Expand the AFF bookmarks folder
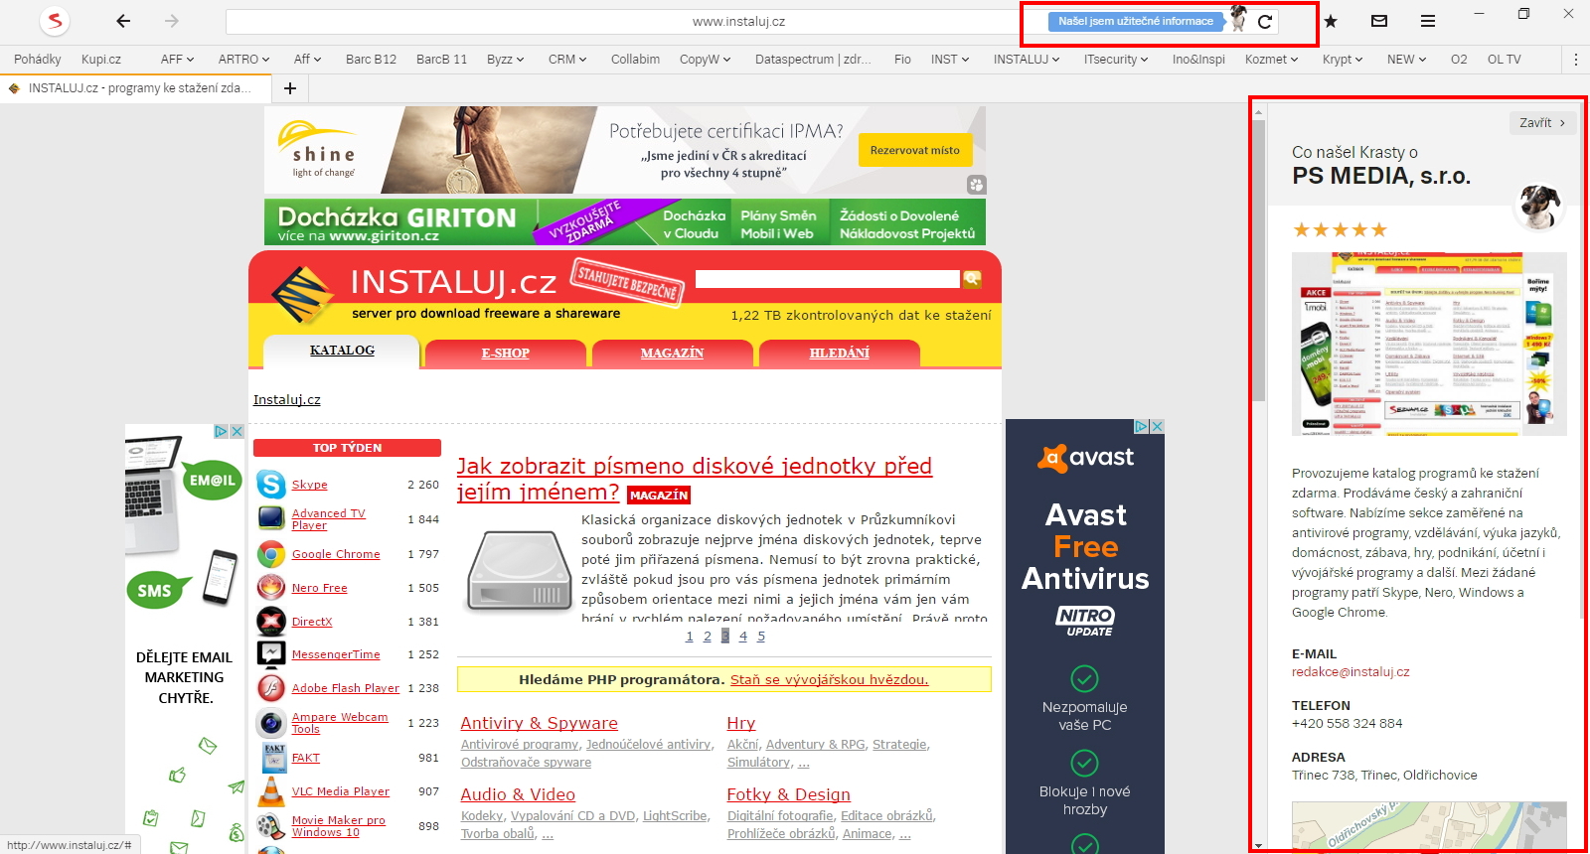This screenshot has height=854, width=1590. tap(178, 60)
